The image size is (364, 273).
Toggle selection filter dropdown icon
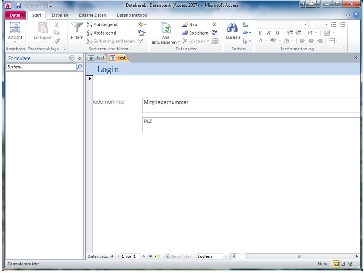click(x=142, y=24)
